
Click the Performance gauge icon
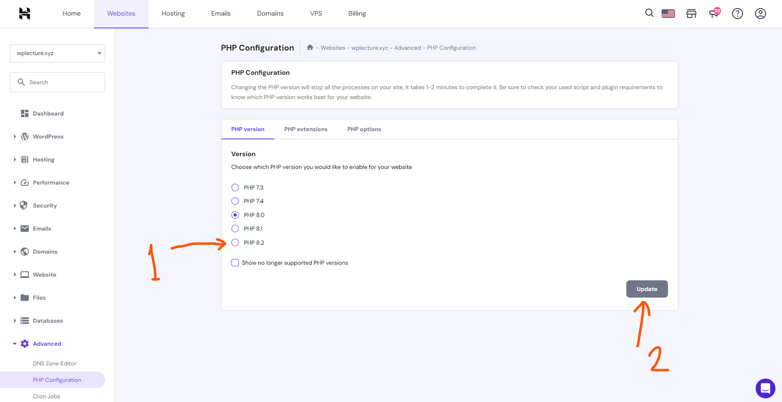pos(24,182)
